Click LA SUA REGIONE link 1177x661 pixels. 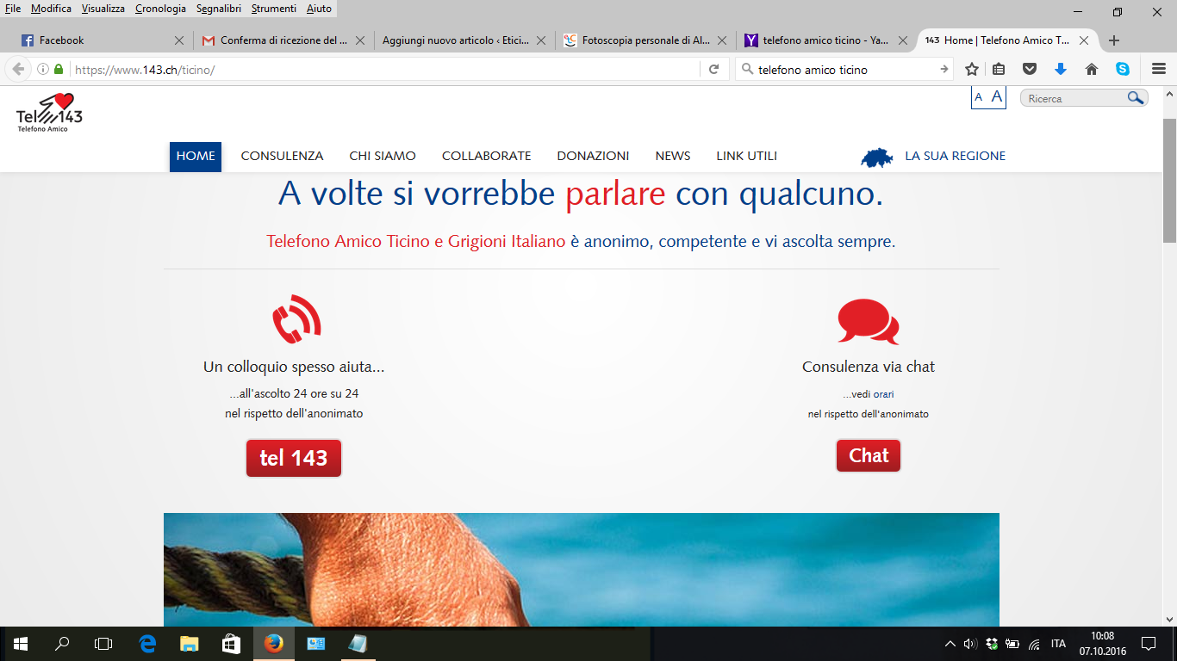pos(955,157)
